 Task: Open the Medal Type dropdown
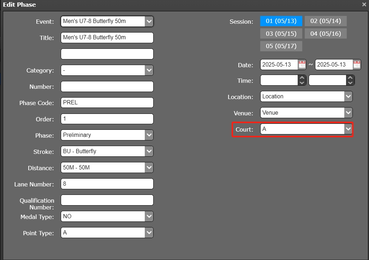pyautogui.click(x=149, y=216)
